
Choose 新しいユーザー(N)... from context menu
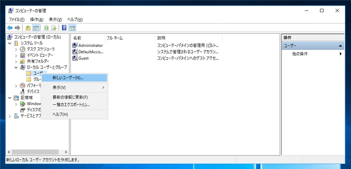pos(75,78)
